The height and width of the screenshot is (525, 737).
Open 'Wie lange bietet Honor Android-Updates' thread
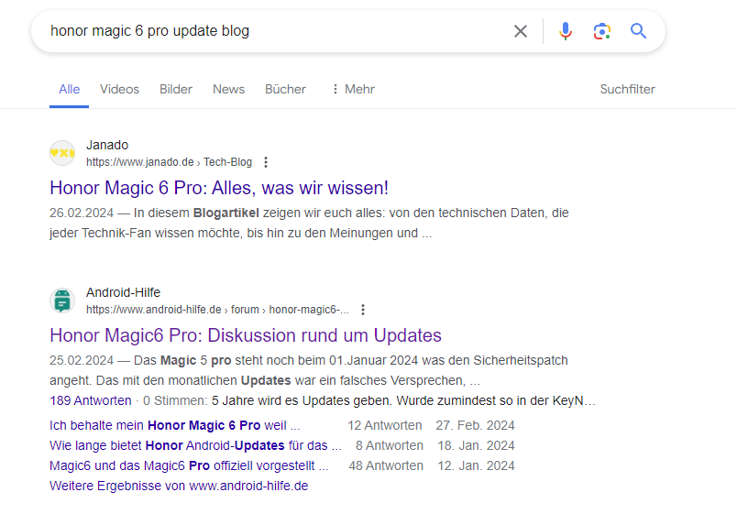pyautogui.click(x=195, y=445)
